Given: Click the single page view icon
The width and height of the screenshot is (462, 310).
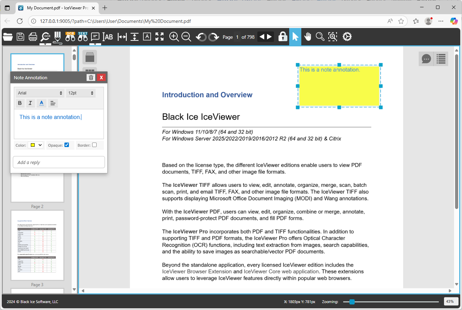Looking at the screenshot, I should coord(90,57).
